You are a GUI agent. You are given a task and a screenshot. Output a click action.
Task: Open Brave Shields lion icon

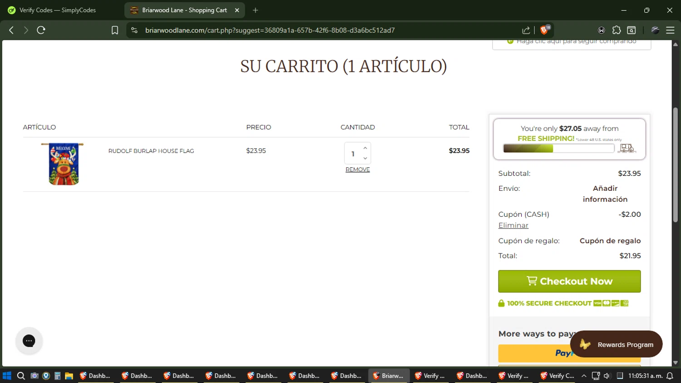point(545,30)
